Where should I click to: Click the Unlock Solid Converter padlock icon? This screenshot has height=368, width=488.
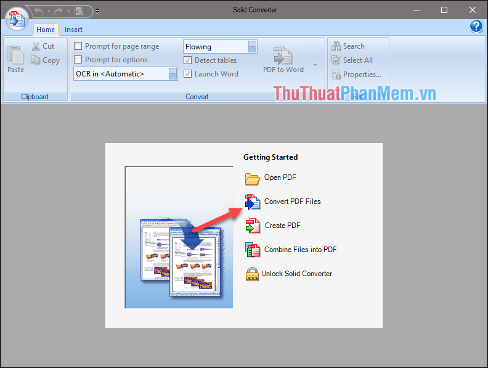(252, 274)
